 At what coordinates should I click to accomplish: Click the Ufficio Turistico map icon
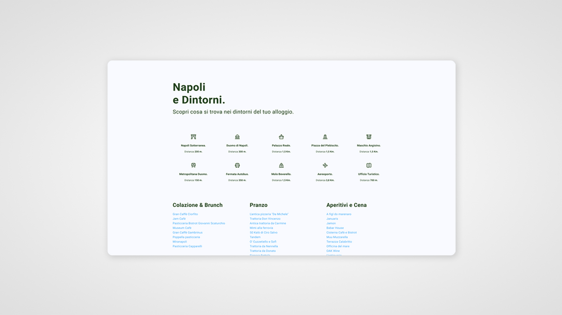369,165
